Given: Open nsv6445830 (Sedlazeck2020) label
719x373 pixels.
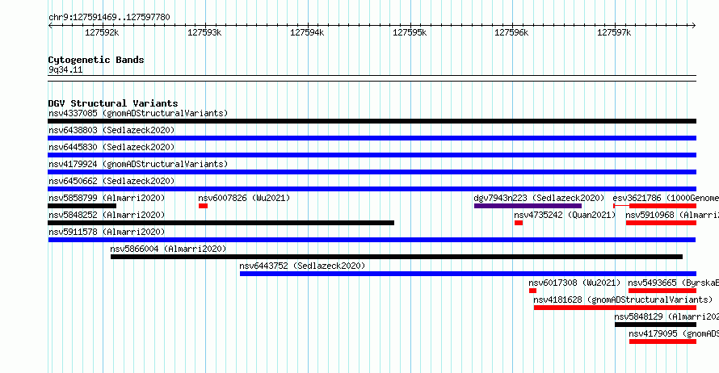Looking at the screenshot, I should pyautogui.click(x=111, y=147).
